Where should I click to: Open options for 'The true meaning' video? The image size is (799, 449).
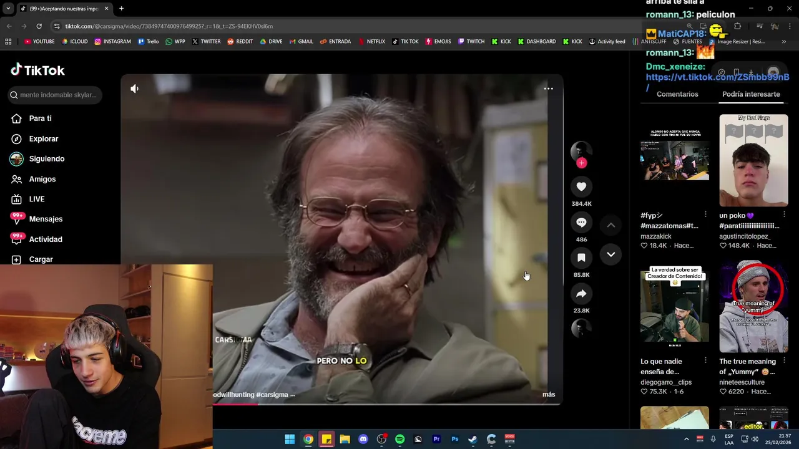click(784, 360)
